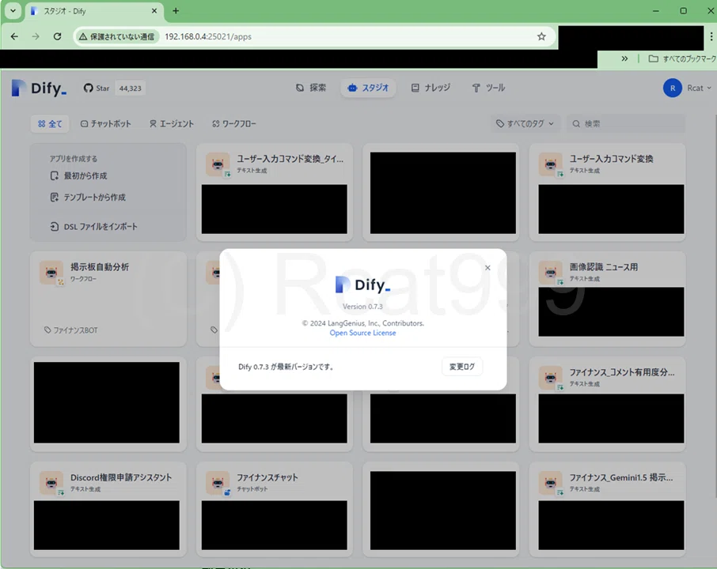This screenshot has height=569, width=717.
Task: Reload the page with the refresh icon
Action: (x=57, y=36)
